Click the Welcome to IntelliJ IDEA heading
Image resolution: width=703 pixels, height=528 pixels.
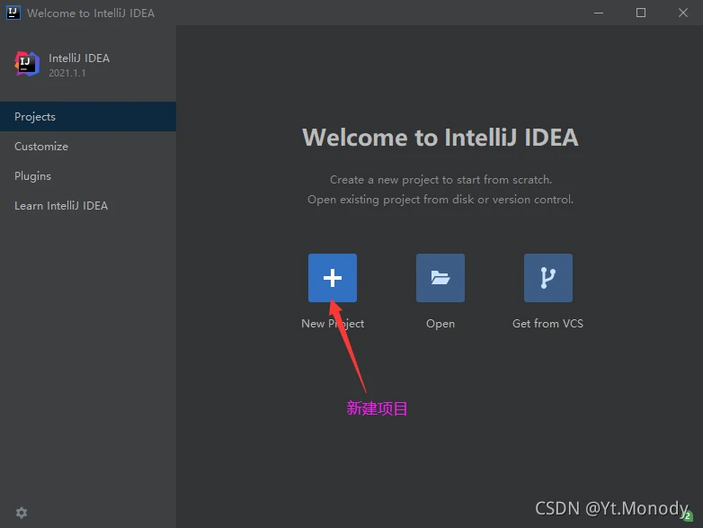[x=440, y=138]
